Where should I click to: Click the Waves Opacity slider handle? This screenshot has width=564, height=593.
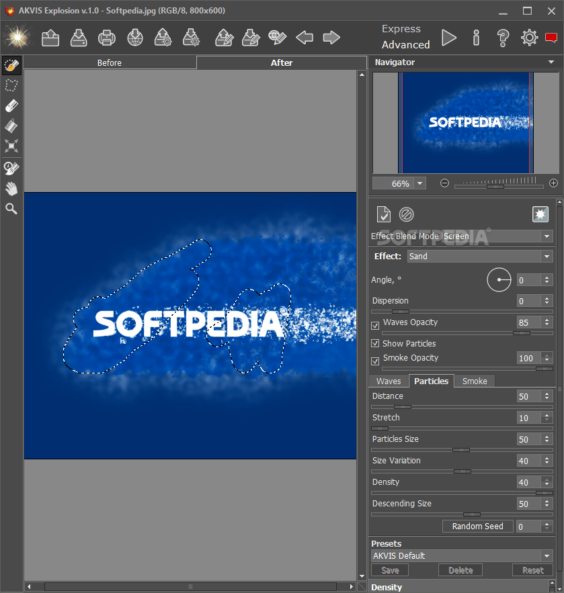click(522, 333)
